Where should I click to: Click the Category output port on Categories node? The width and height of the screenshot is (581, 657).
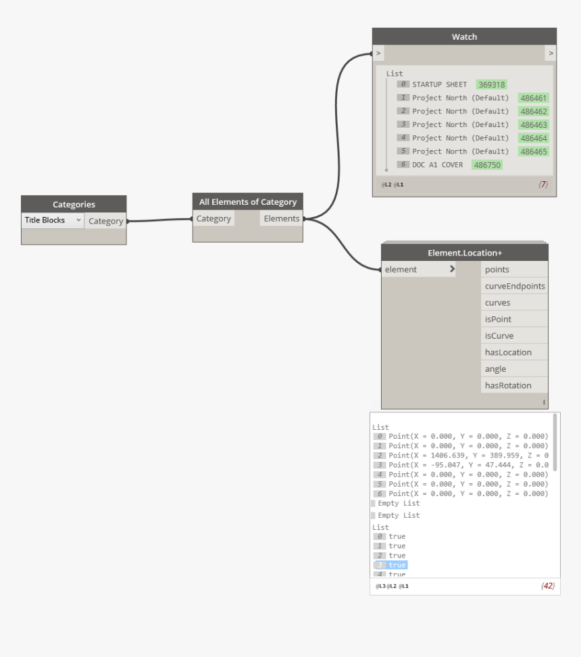coord(105,221)
